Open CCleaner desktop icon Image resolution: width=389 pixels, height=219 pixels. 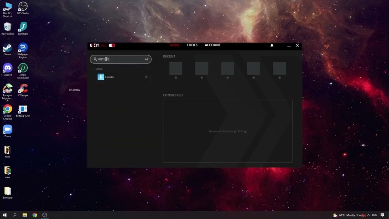coord(23,90)
